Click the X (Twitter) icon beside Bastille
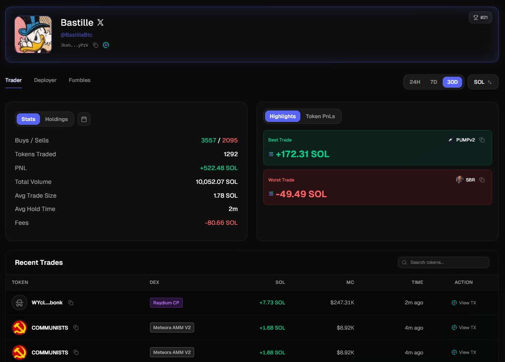 [x=100, y=22]
